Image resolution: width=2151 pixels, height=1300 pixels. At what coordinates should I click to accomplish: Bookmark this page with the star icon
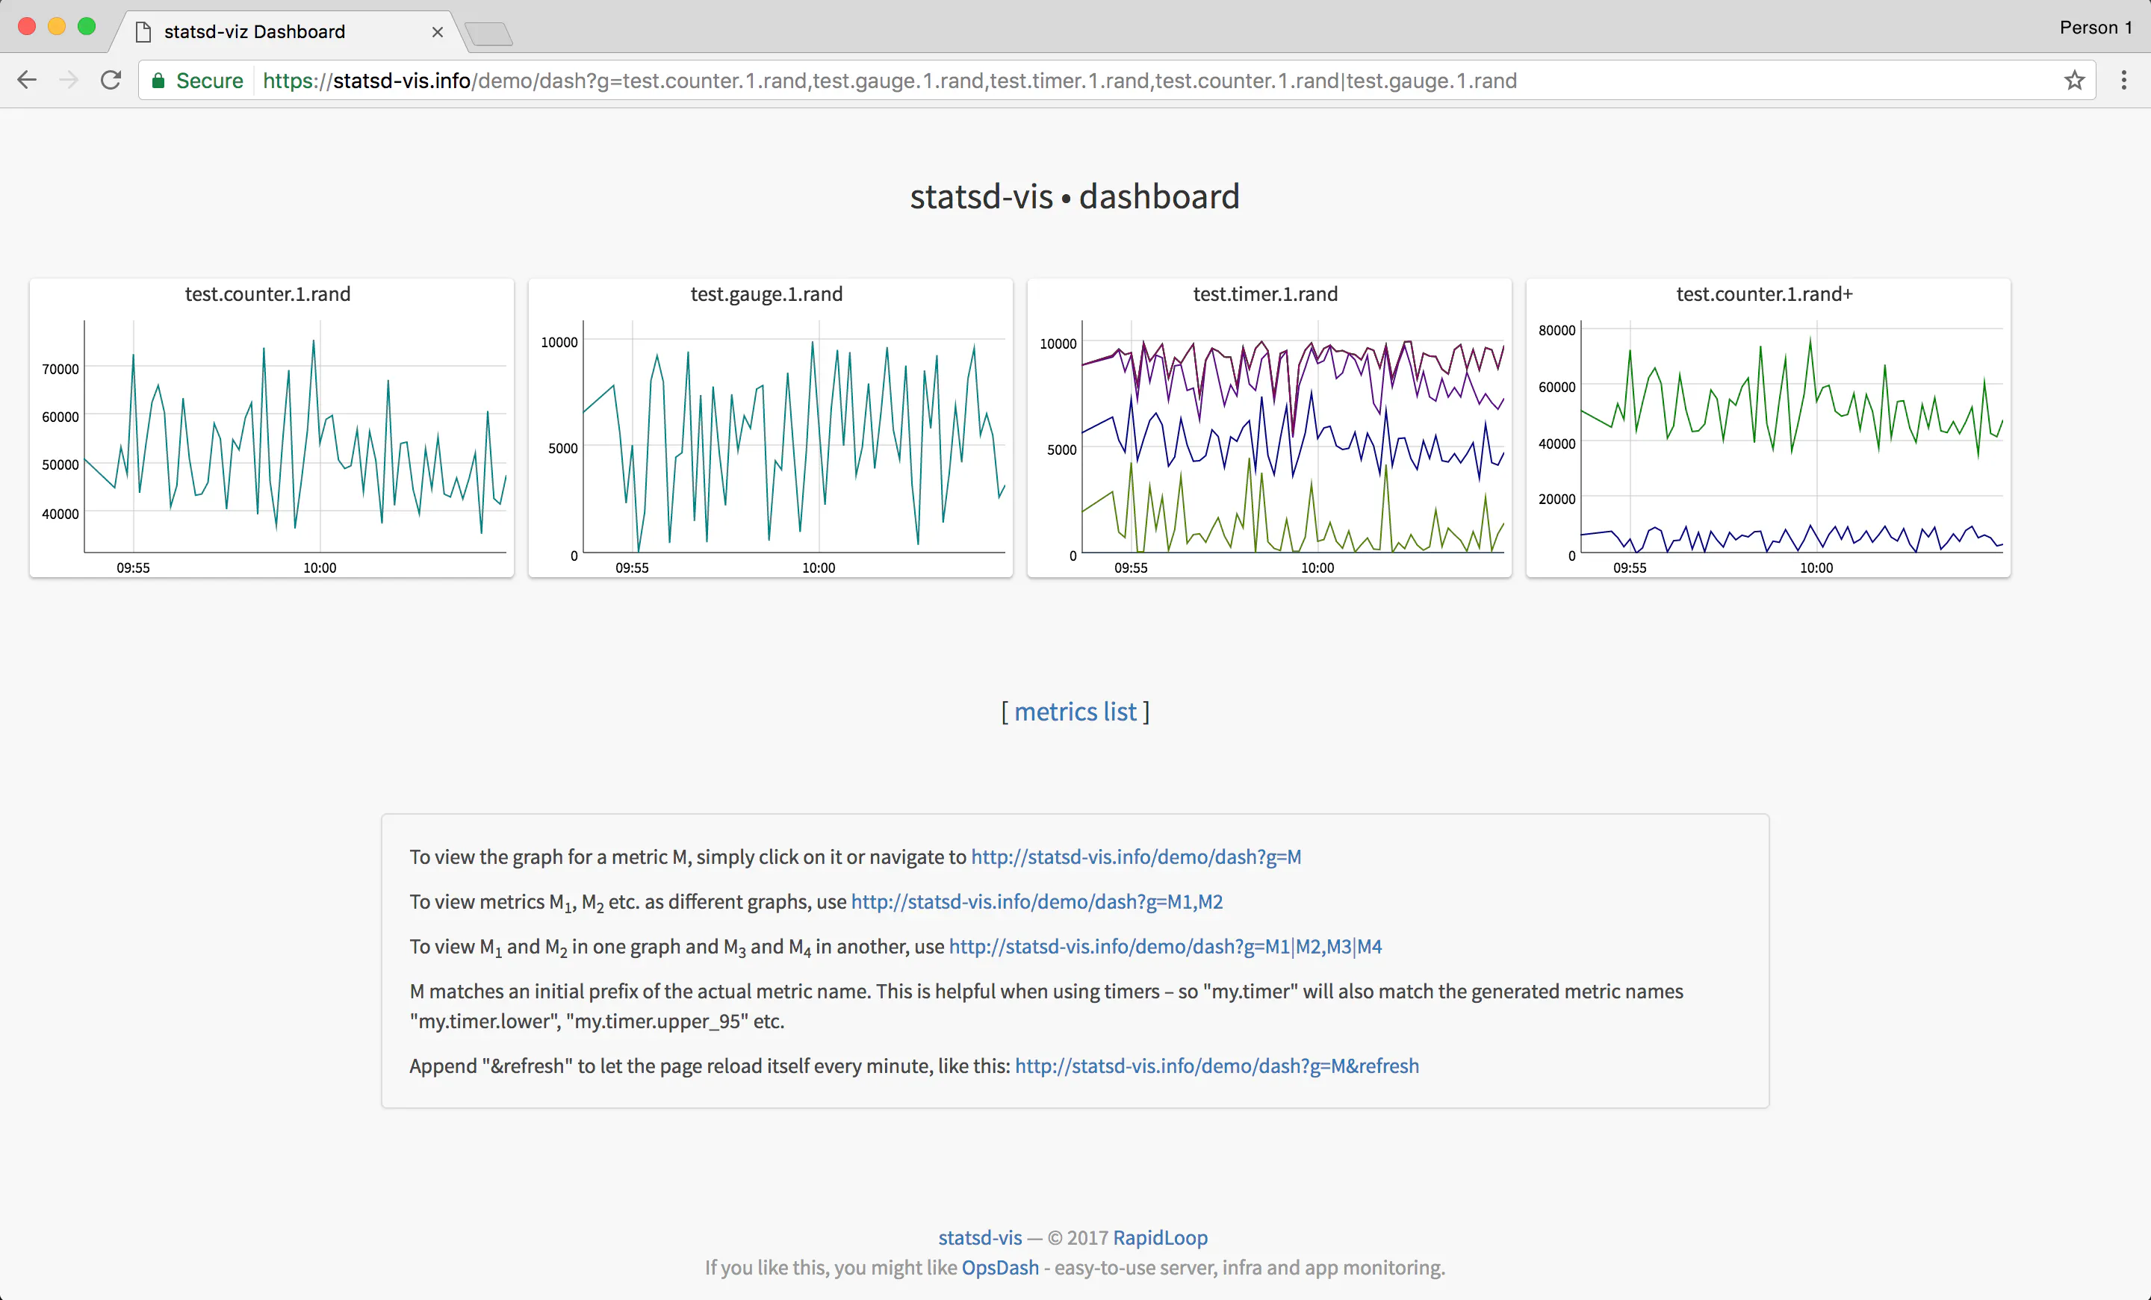2074,80
